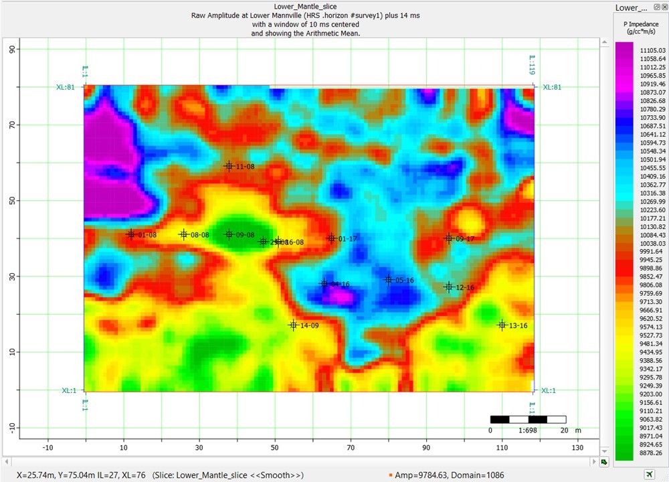The width and height of the screenshot is (669, 482).
Task: Click the XL:1 label left of the map
Action: coord(69,390)
